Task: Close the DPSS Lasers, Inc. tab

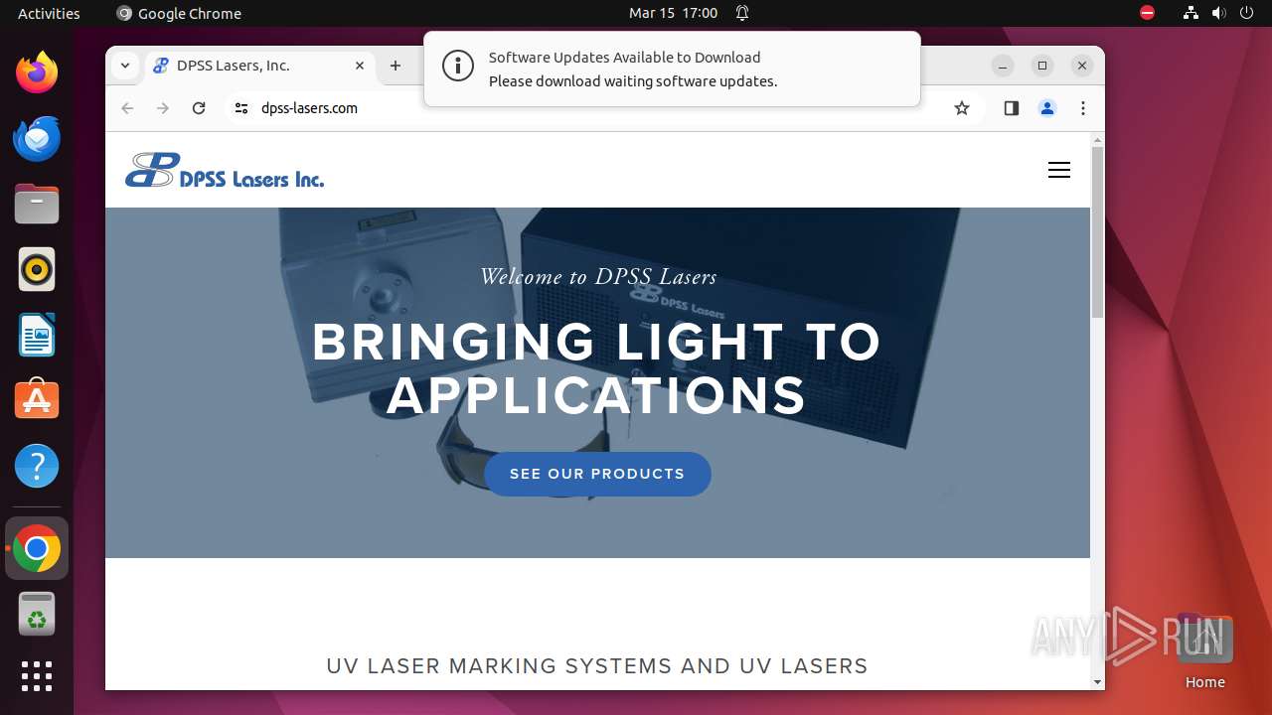Action: pyautogui.click(x=360, y=66)
